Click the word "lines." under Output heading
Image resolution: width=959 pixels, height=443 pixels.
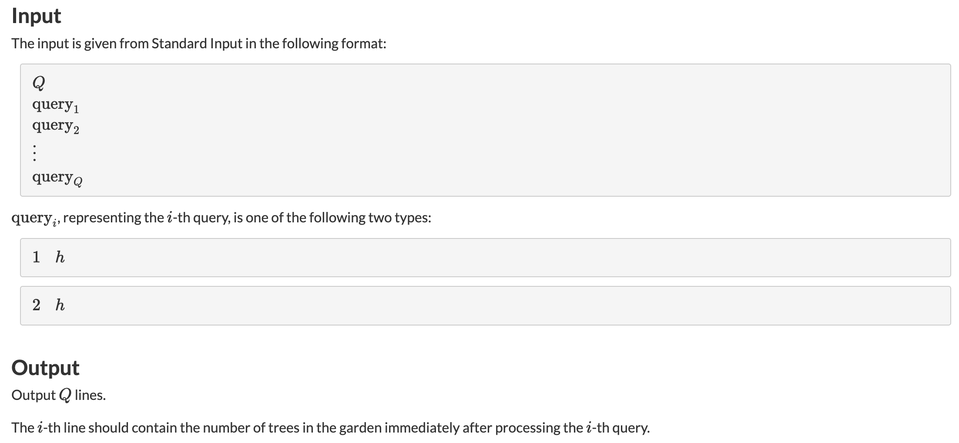point(90,395)
